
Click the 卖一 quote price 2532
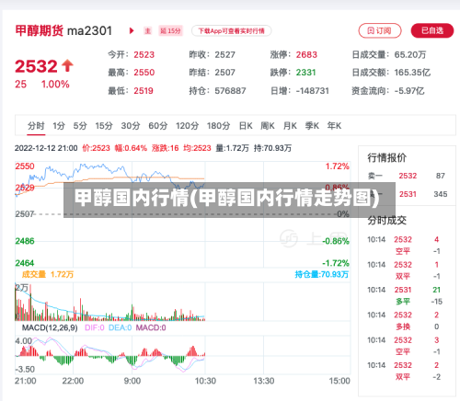coord(408,176)
